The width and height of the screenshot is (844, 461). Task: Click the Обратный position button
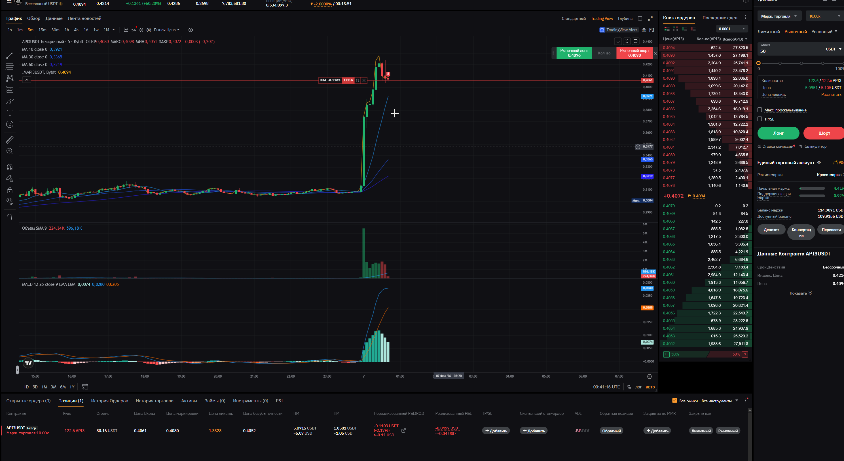(x=611, y=431)
